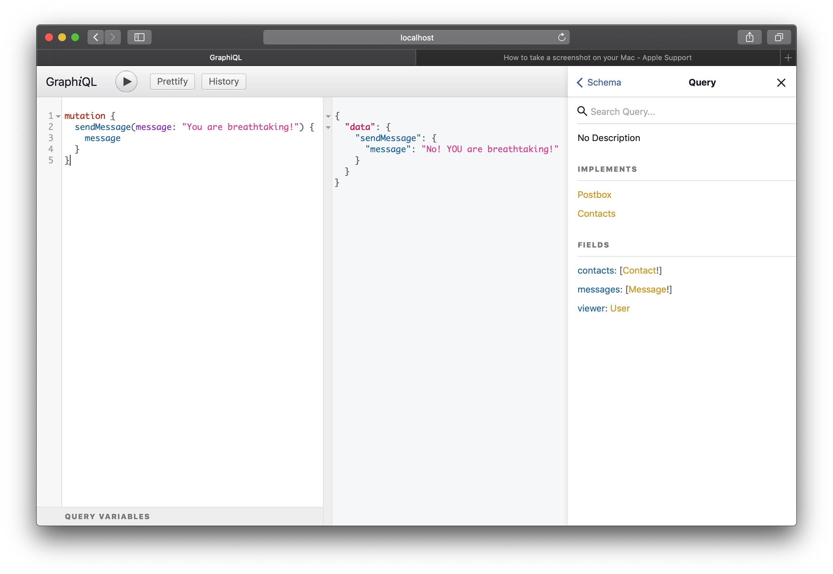Open the Postbox interface link
Image resolution: width=833 pixels, height=574 pixels.
[x=594, y=195]
